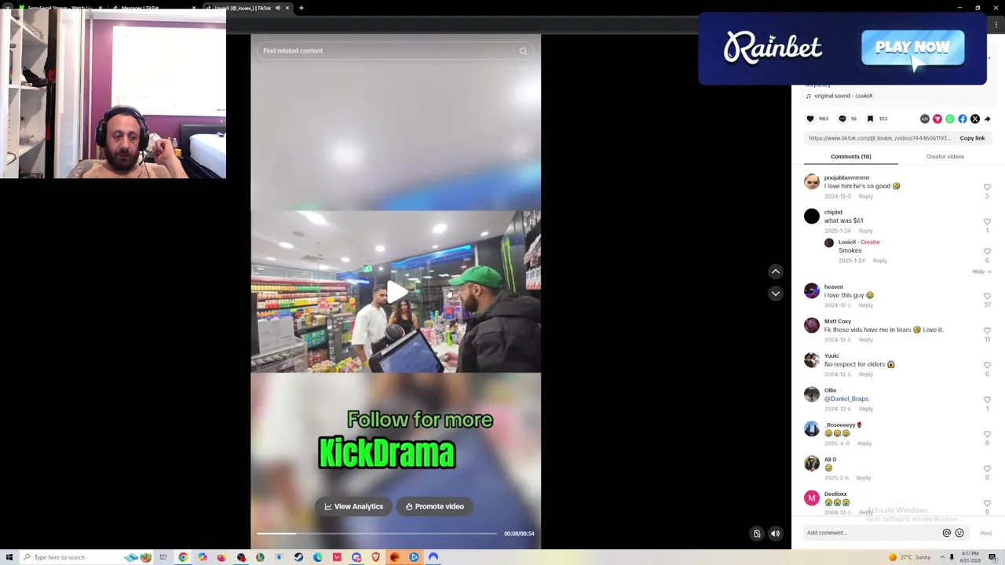Viewport: 1005px width, 565px height.
Task: Reply to poojabberrrrrrrrr's comment
Action: [865, 196]
